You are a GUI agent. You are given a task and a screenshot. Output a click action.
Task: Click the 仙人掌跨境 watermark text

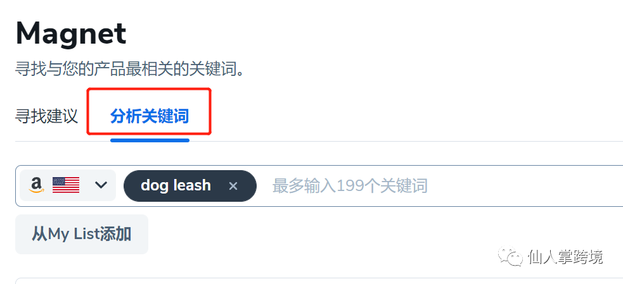(565, 257)
